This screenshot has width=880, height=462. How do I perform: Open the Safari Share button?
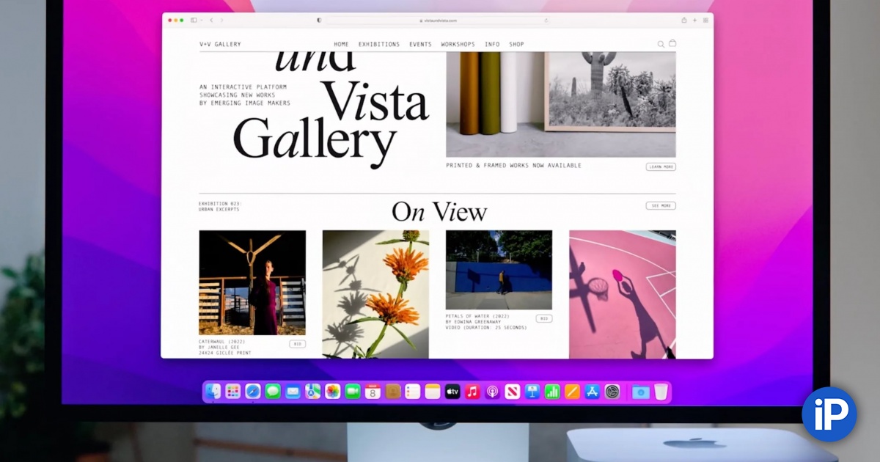684,20
